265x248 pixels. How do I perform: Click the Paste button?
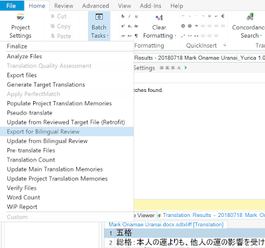pos(61,36)
